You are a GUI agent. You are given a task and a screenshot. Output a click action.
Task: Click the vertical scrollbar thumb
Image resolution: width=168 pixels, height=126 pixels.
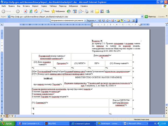(x=167, y=36)
